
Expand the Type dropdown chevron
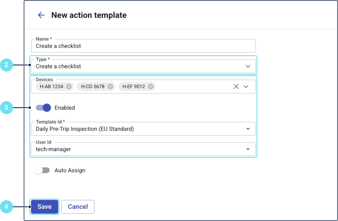[248, 66]
